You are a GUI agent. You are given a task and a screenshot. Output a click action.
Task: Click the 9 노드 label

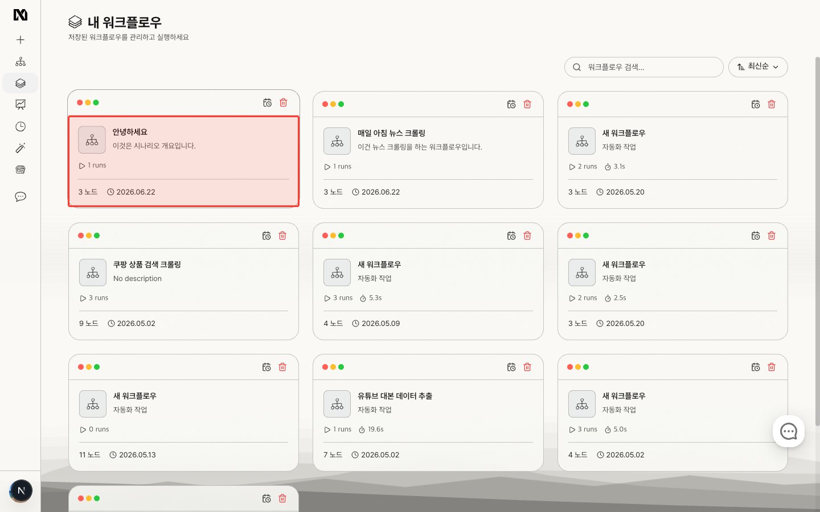click(x=88, y=323)
